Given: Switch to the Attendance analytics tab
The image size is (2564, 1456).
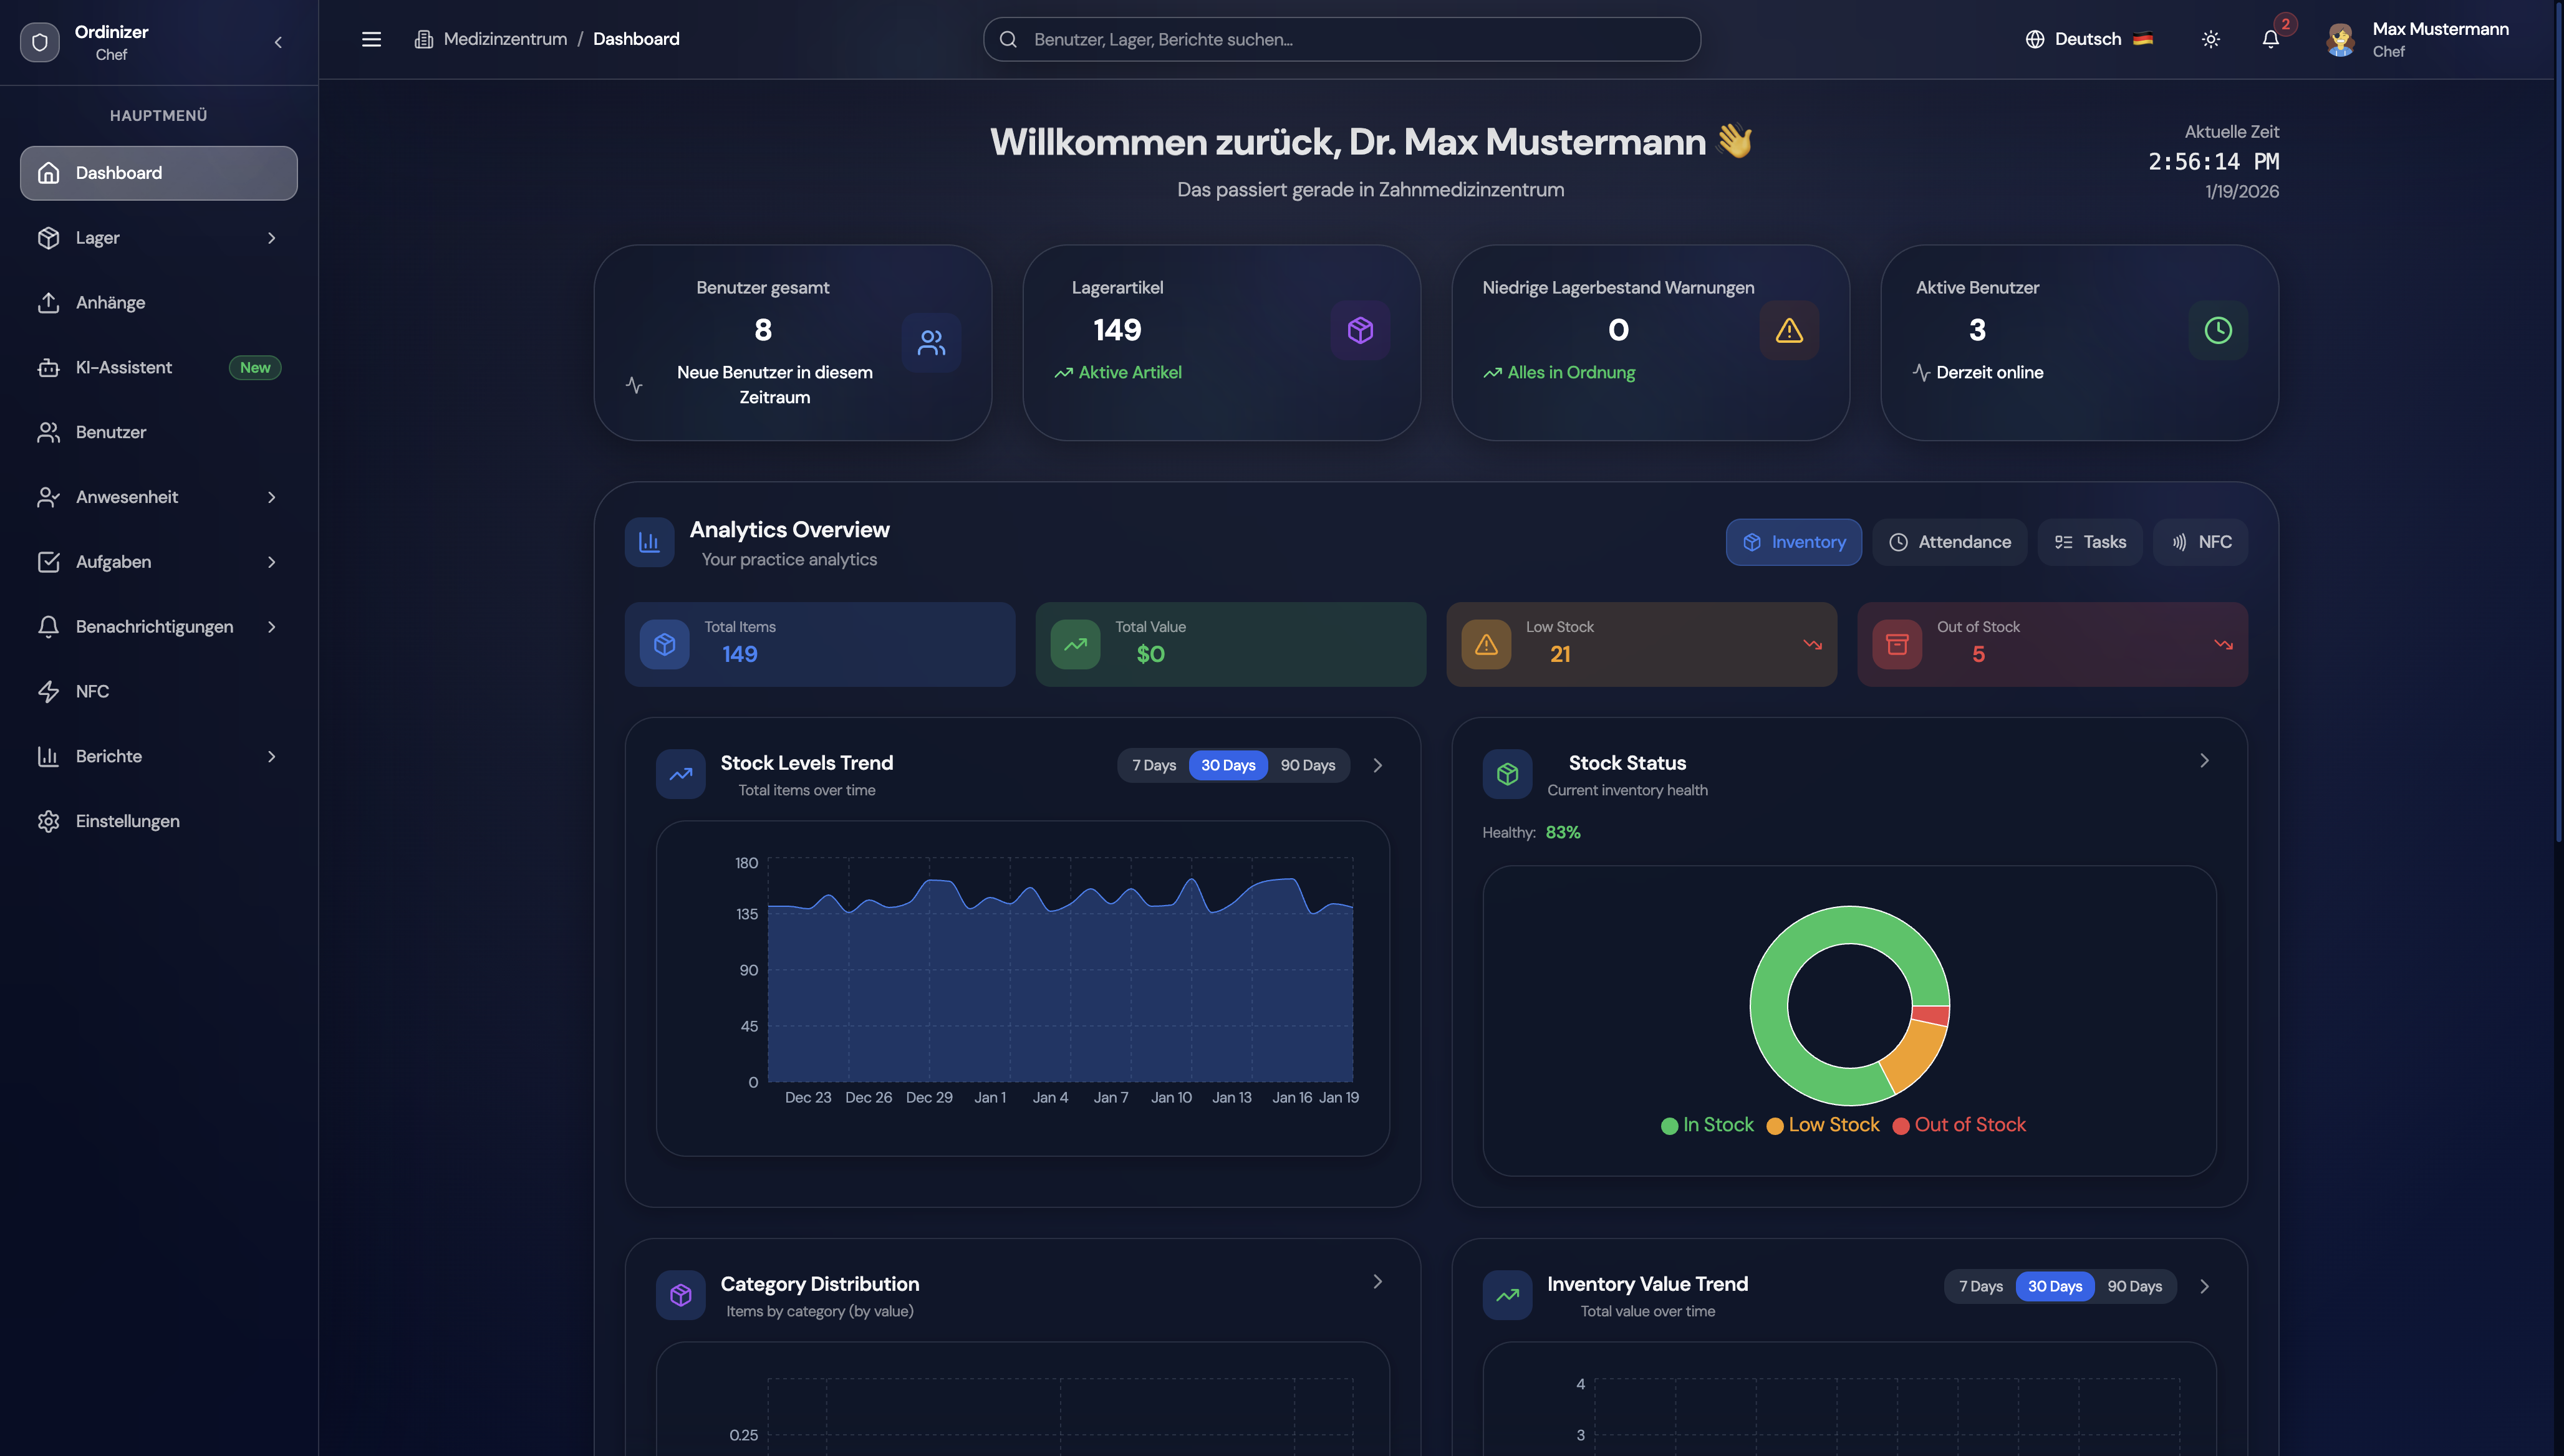Looking at the screenshot, I should (x=1950, y=542).
